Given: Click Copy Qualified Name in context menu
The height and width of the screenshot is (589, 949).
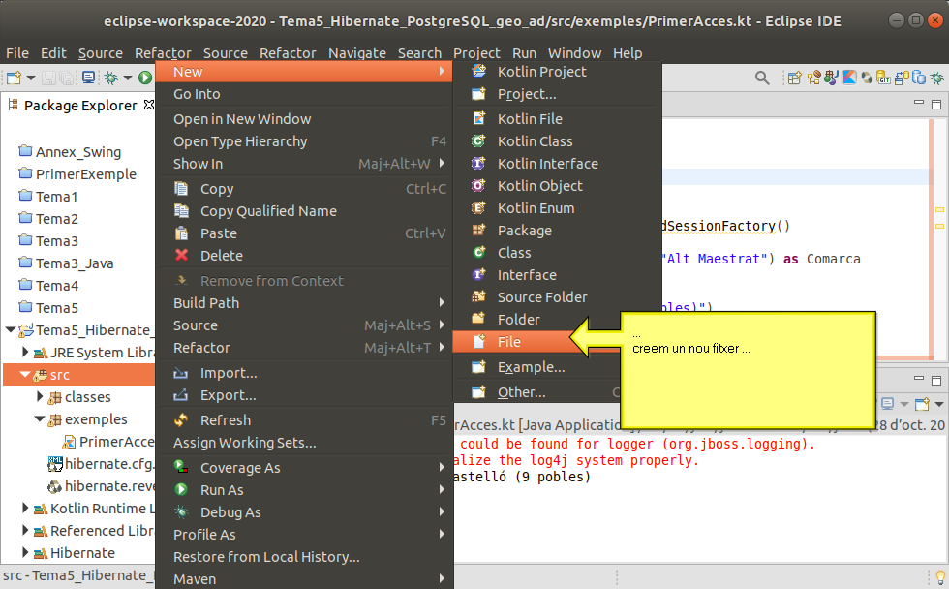Looking at the screenshot, I should (x=304, y=211).
